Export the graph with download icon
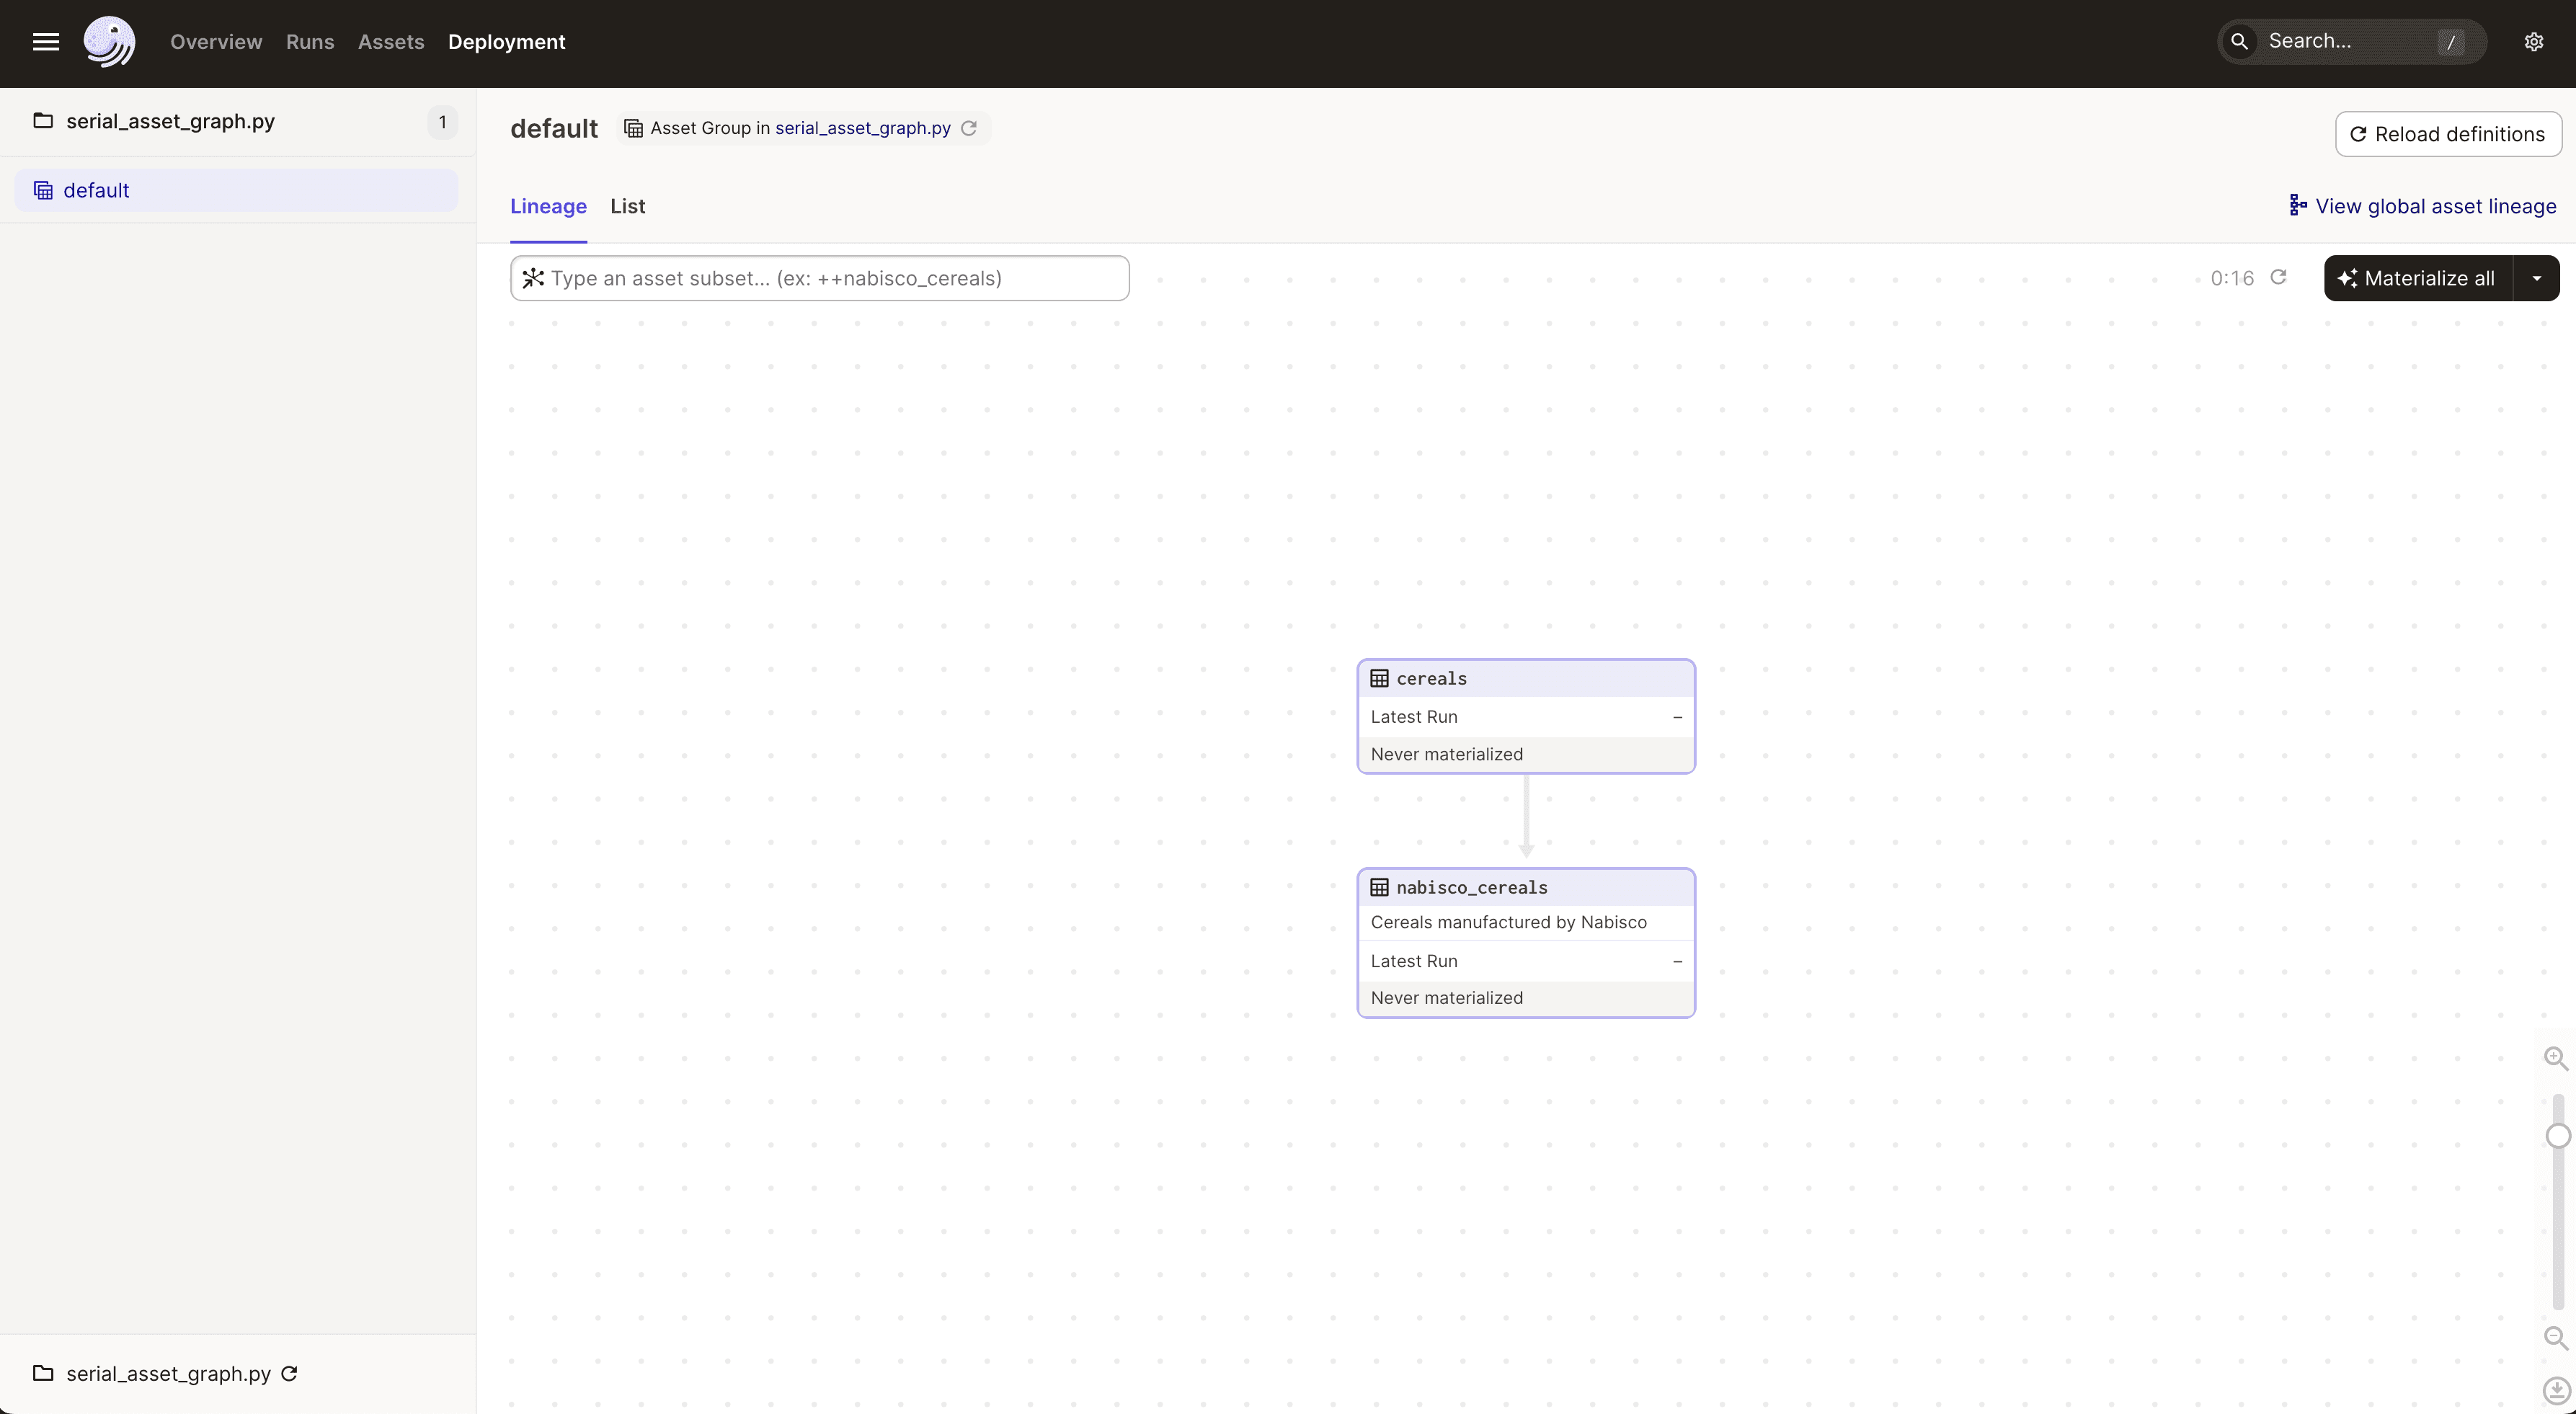Viewport: 2576px width, 1414px height. [x=2556, y=1390]
